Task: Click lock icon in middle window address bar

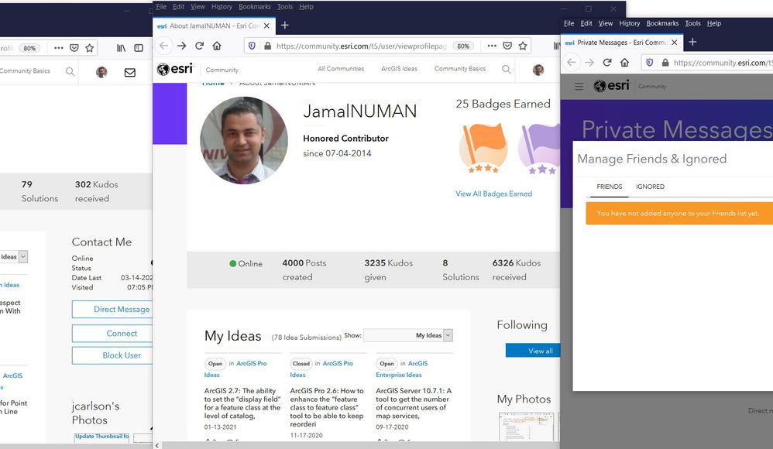Action: (x=268, y=46)
